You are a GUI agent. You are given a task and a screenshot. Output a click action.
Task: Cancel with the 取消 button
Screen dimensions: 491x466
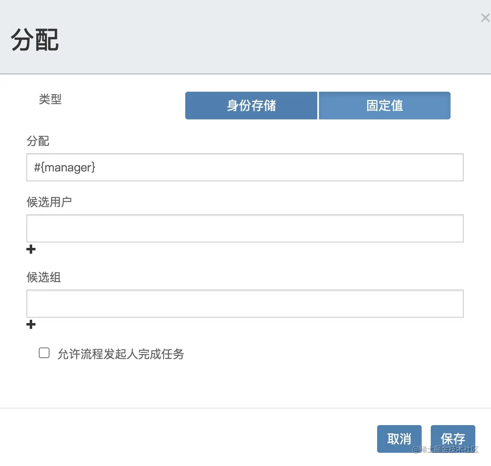[x=399, y=439]
